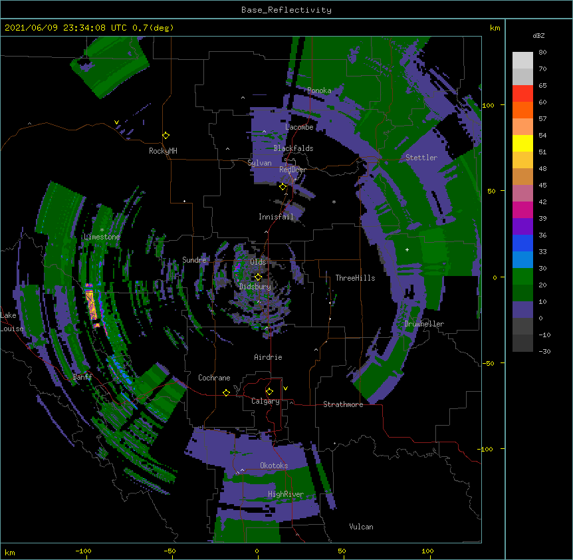Select the Okotoks label
The image size is (573, 560).
tap(274, 466)
